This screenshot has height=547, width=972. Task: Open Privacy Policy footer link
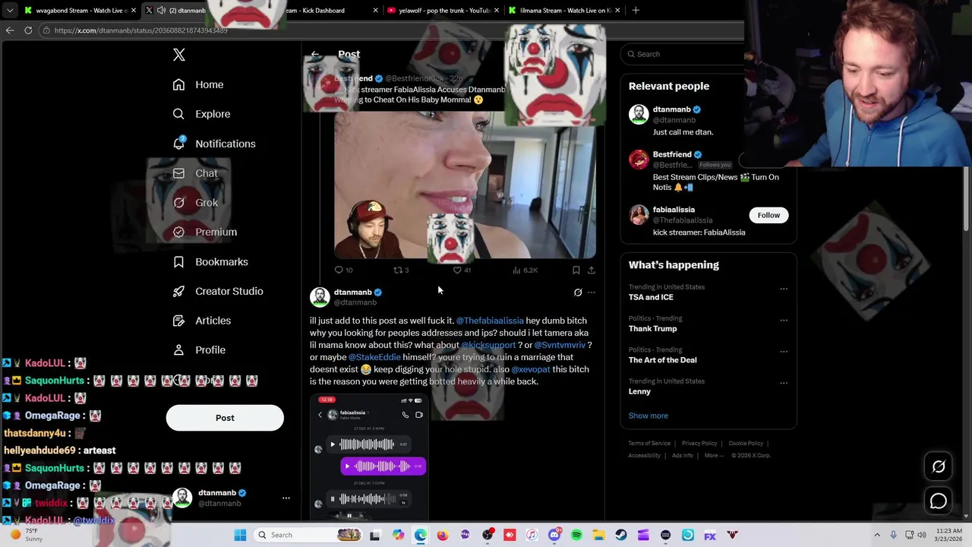[699, 444]
